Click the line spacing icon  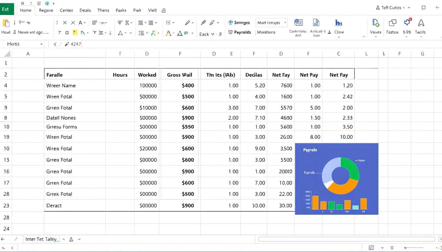pyautogui.click(x=141, y=33)
